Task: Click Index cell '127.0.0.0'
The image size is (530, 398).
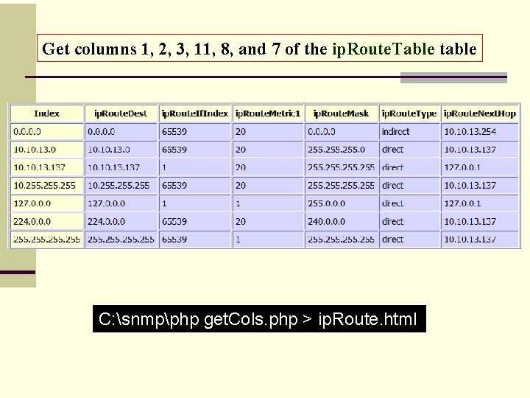Action: pos(47,203)
